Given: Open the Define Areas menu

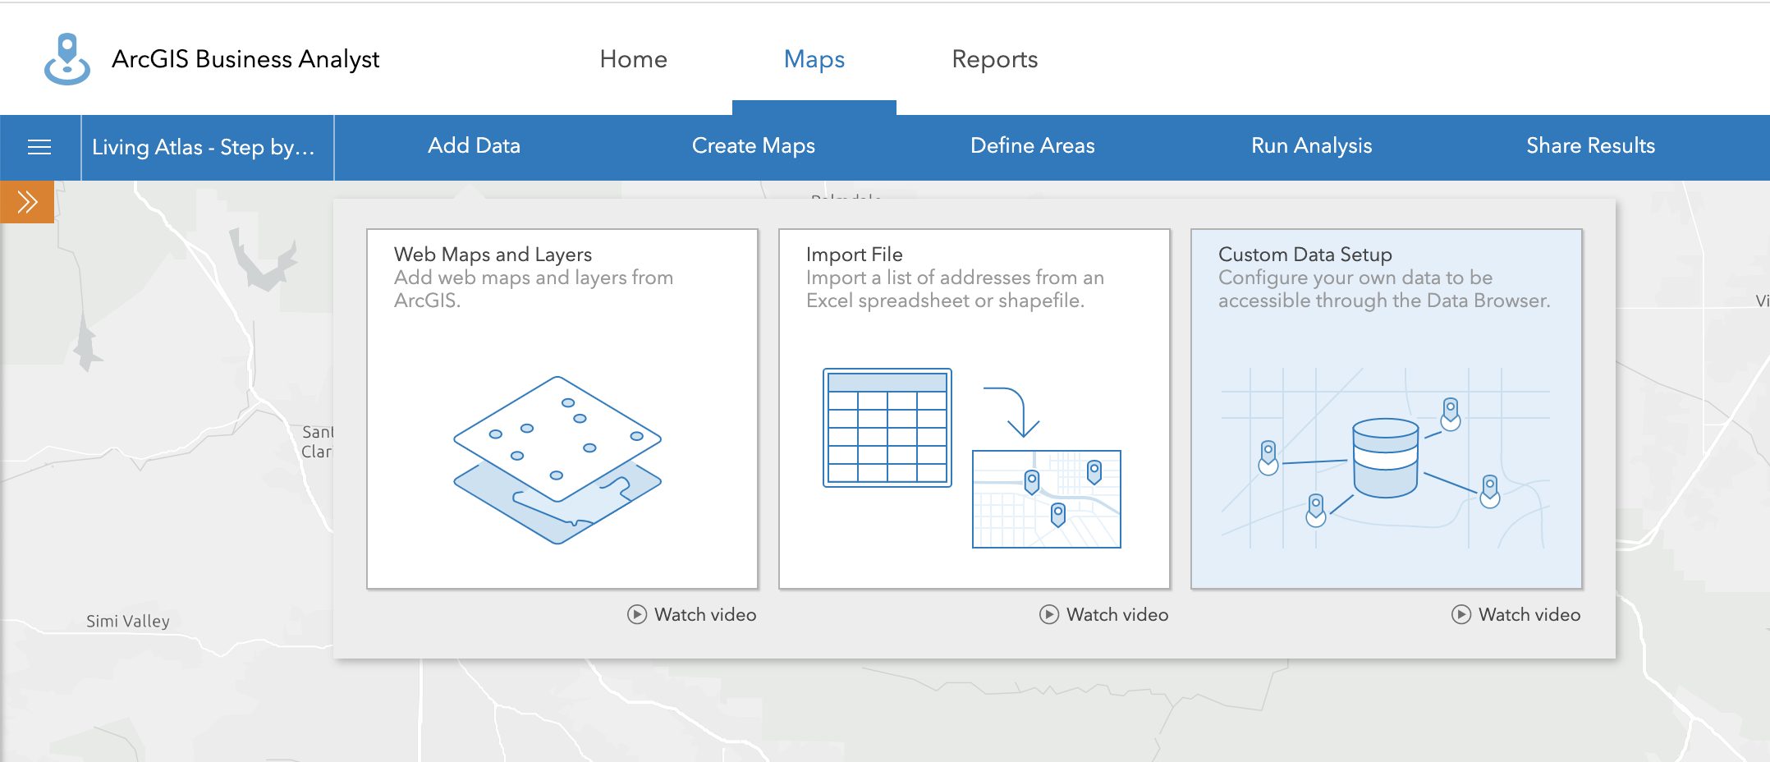Looking at the screenshot, I should point(1033,146).
